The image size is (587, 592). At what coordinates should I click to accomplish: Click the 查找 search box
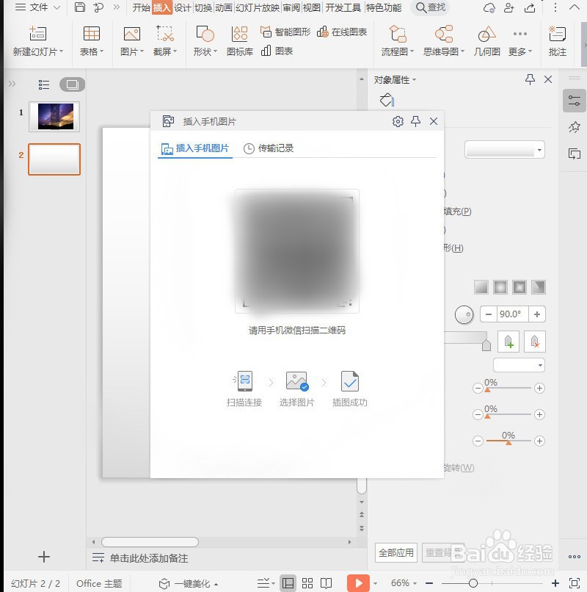click(x=431, y=7)
